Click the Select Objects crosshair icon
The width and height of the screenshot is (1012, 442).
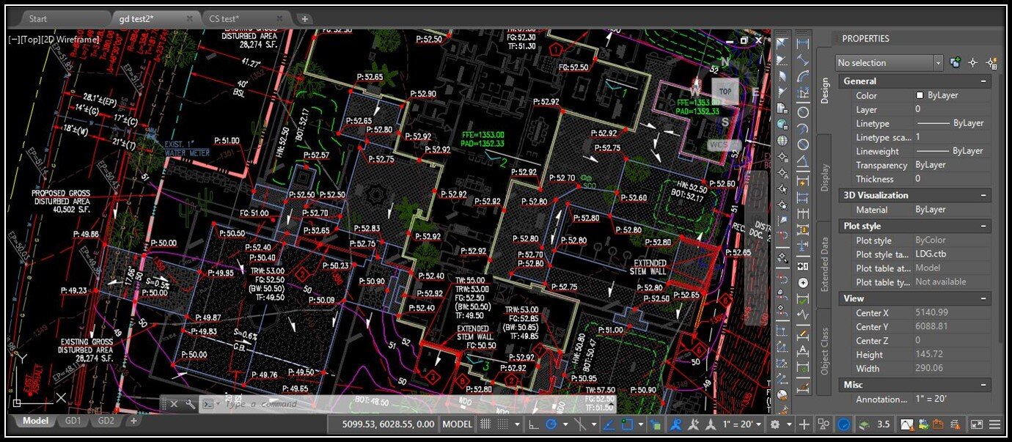[973, 63]
